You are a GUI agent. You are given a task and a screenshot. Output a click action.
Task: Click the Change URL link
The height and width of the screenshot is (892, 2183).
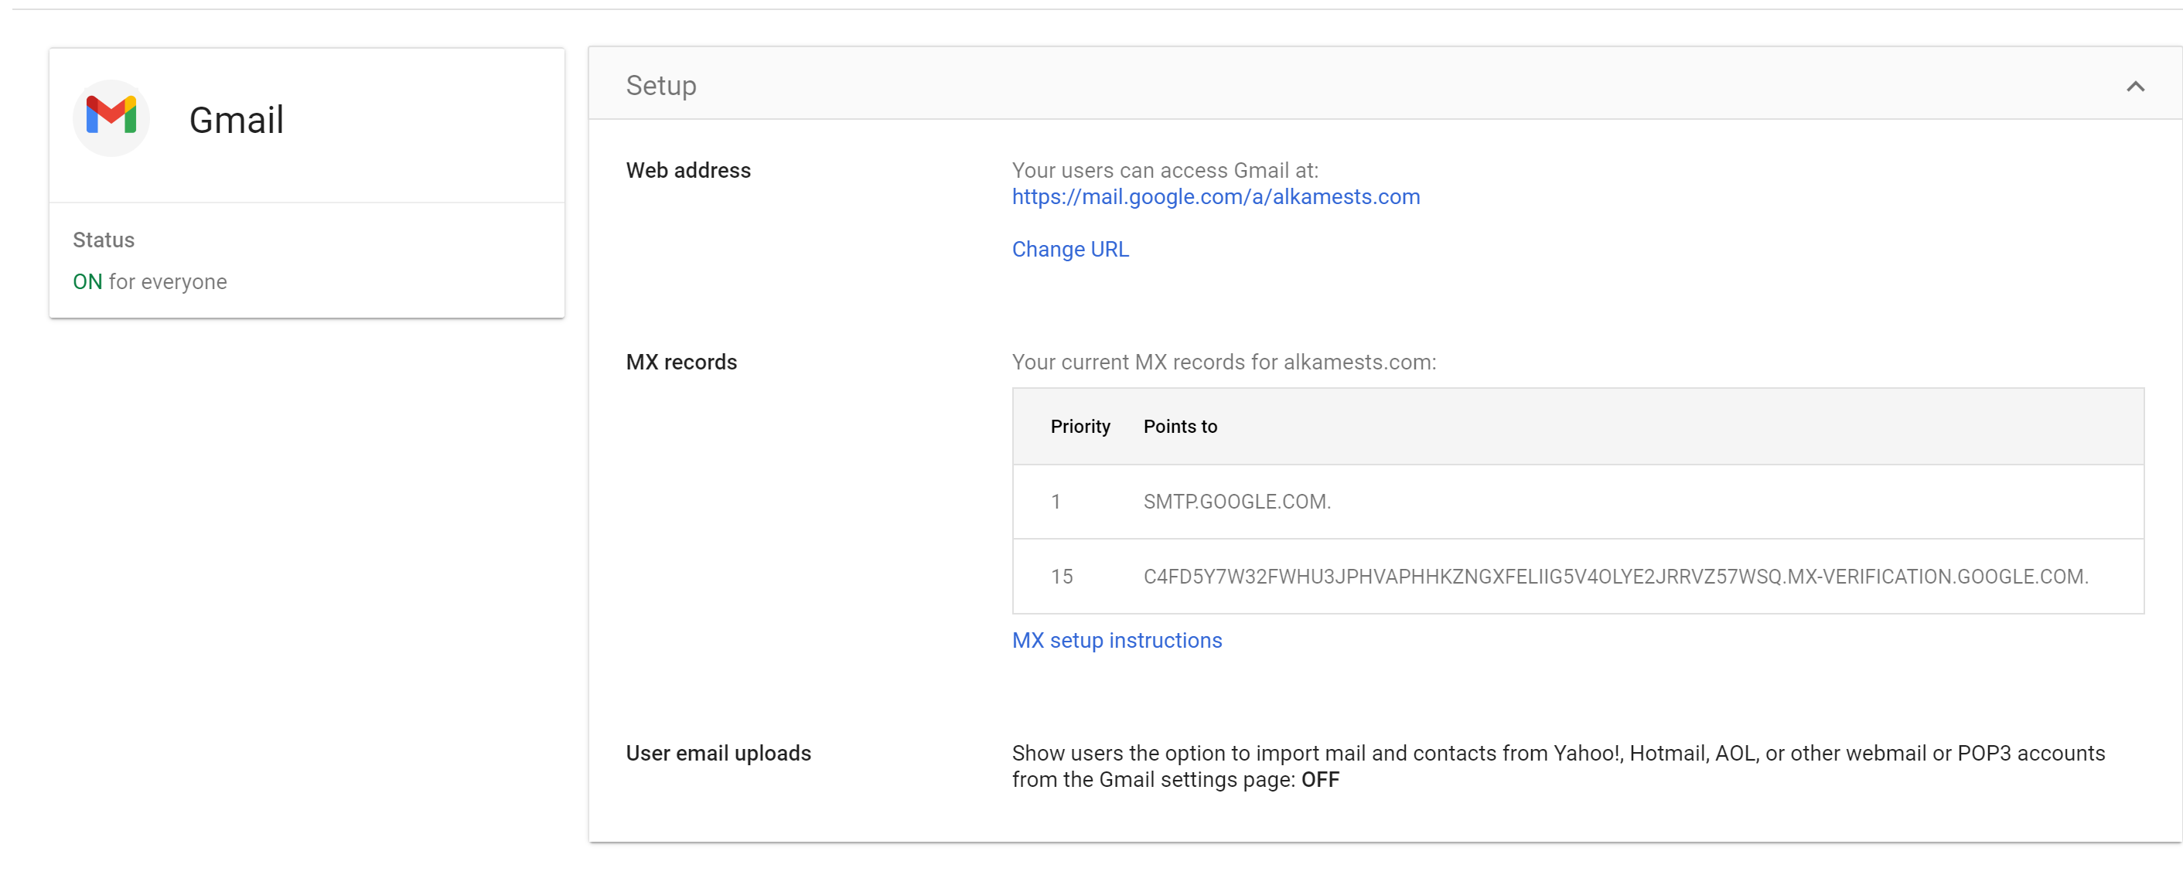1069,249
